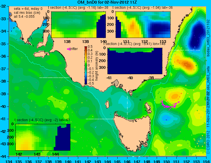
Task: Click the '-38' latitude label on left axis
Action: (3, 81)
